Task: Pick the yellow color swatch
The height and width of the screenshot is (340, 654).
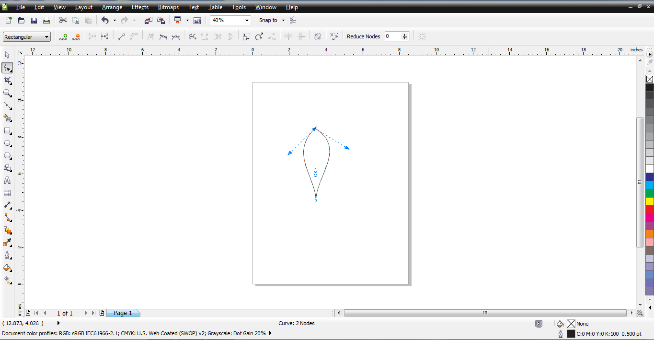Action: point(650,201)
